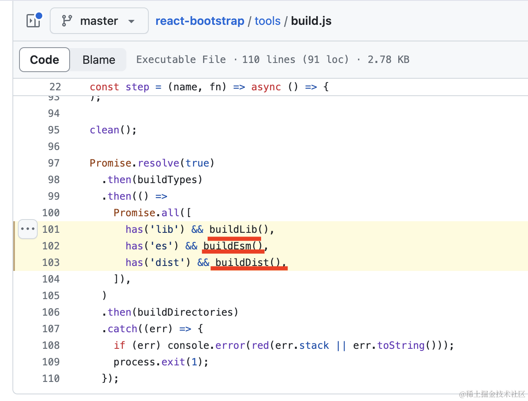This screenshot has height=401, width=528.
Task: Click has('es') on line 102
Action: click(152, 246)
